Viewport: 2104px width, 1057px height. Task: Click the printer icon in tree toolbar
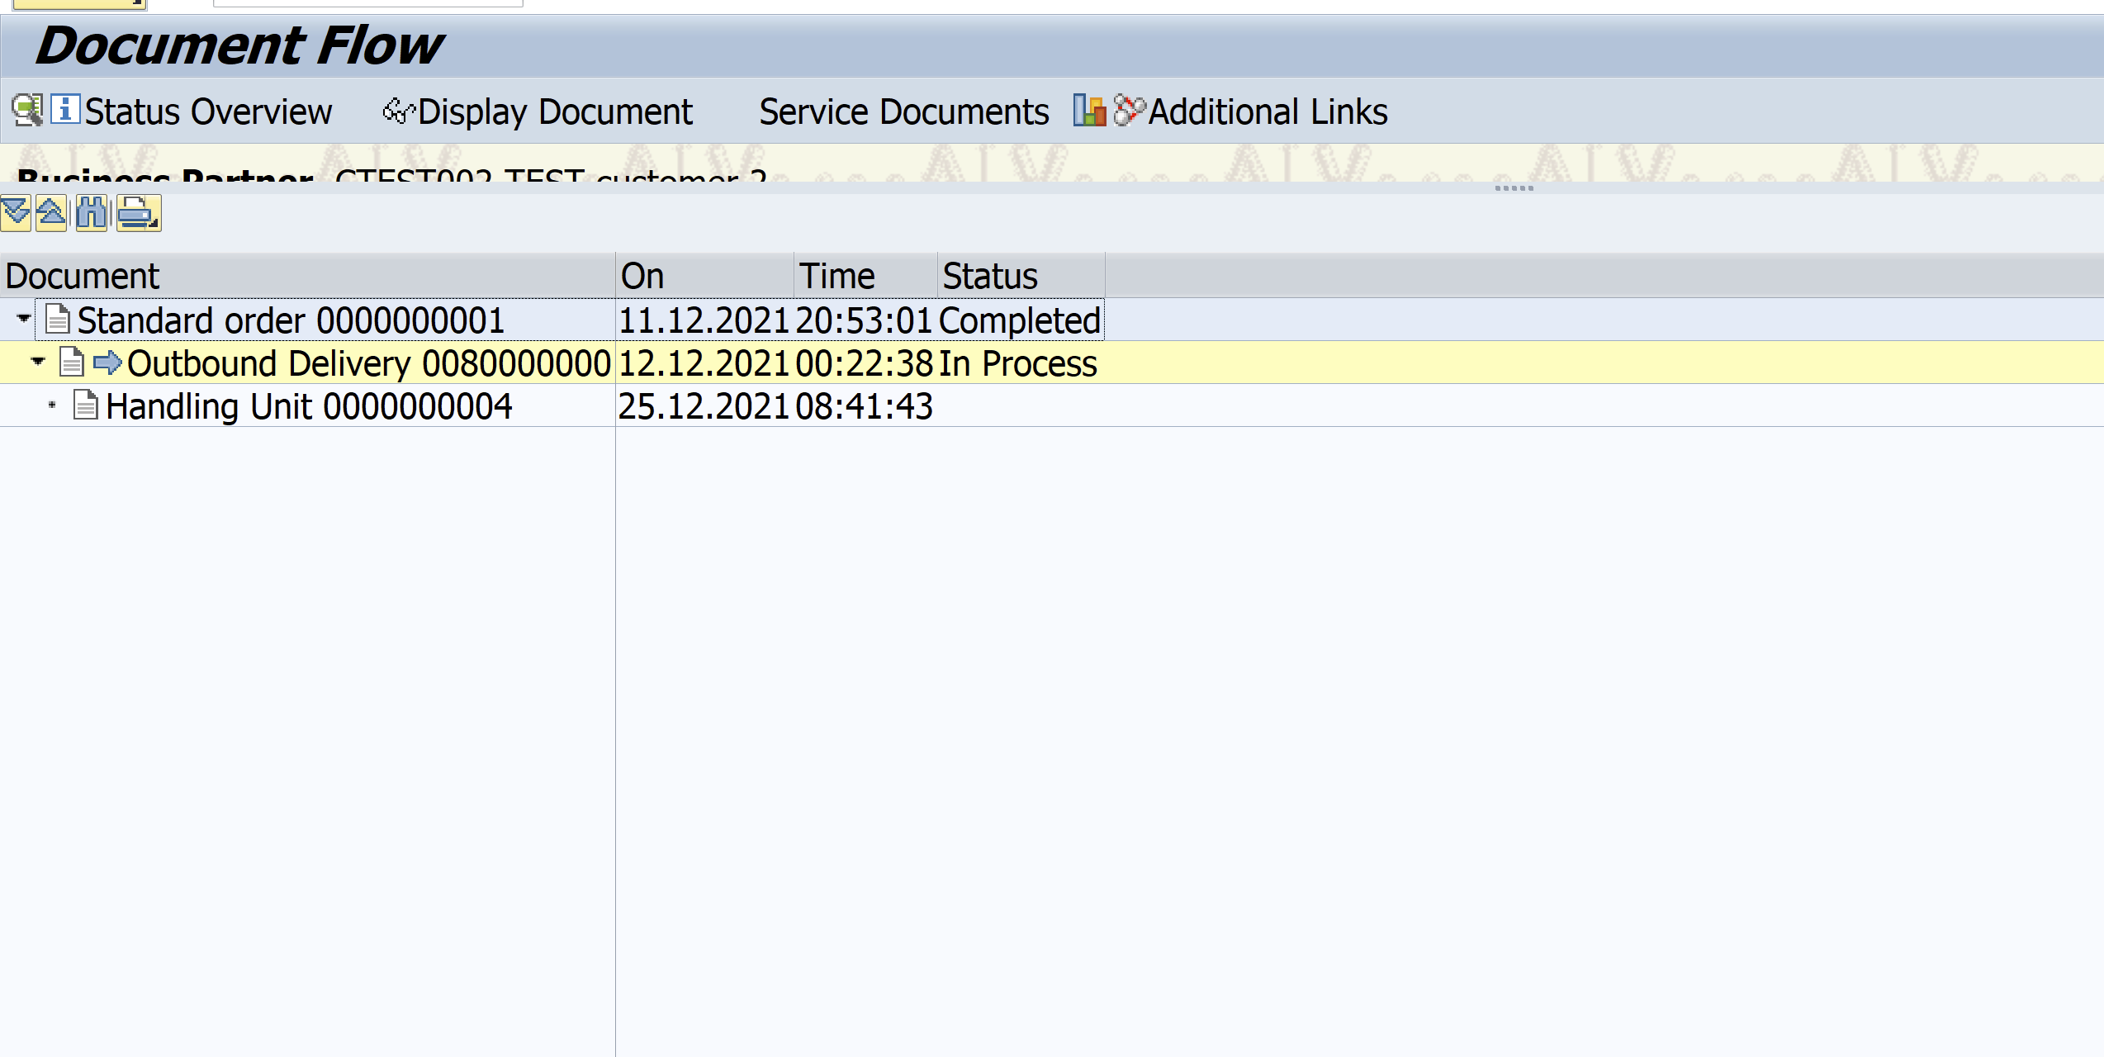[x=138, y=213]
